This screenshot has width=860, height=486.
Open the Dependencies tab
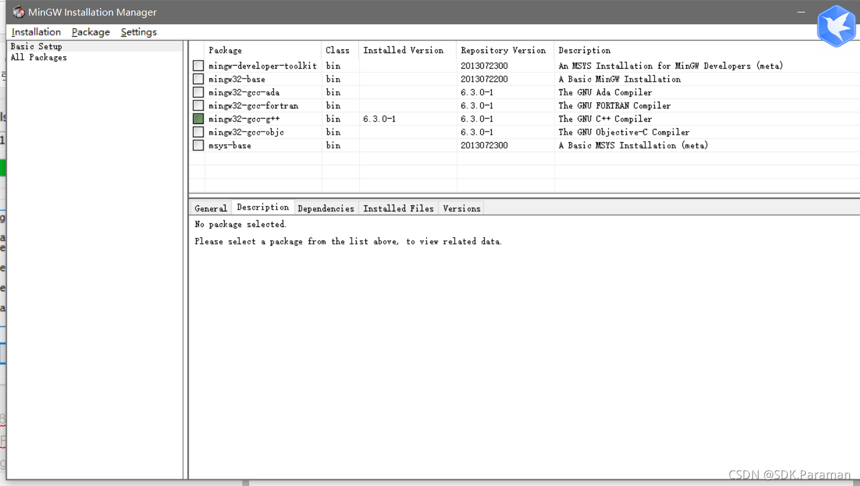coord(326,208)
